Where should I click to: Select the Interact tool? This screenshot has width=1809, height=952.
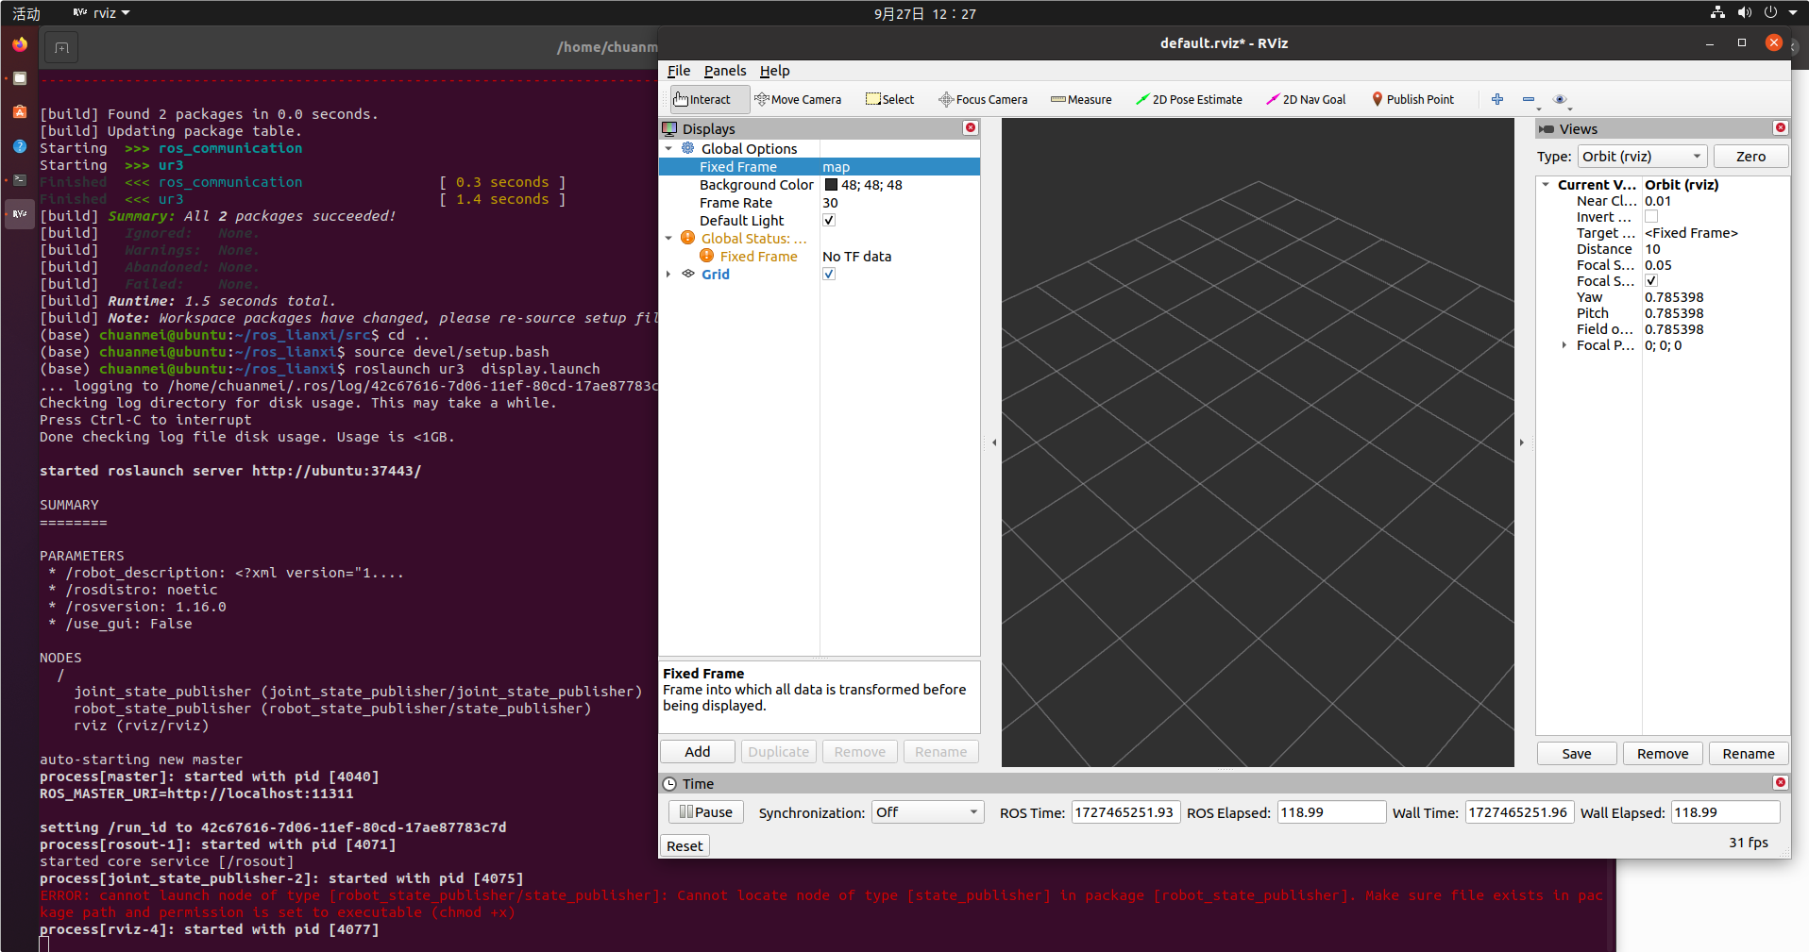click(707, 99)
